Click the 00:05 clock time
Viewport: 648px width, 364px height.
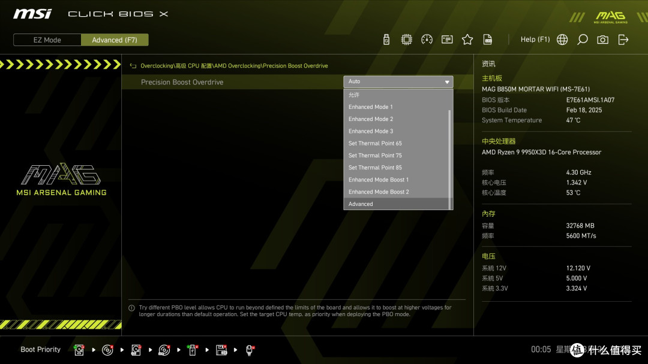click(x=541, y=350)
